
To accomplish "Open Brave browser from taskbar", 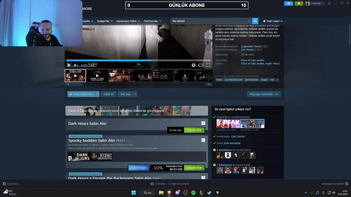I will [x=169, y=193].
